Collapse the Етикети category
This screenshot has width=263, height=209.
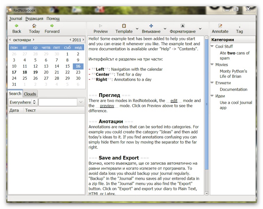pos(212,83)
